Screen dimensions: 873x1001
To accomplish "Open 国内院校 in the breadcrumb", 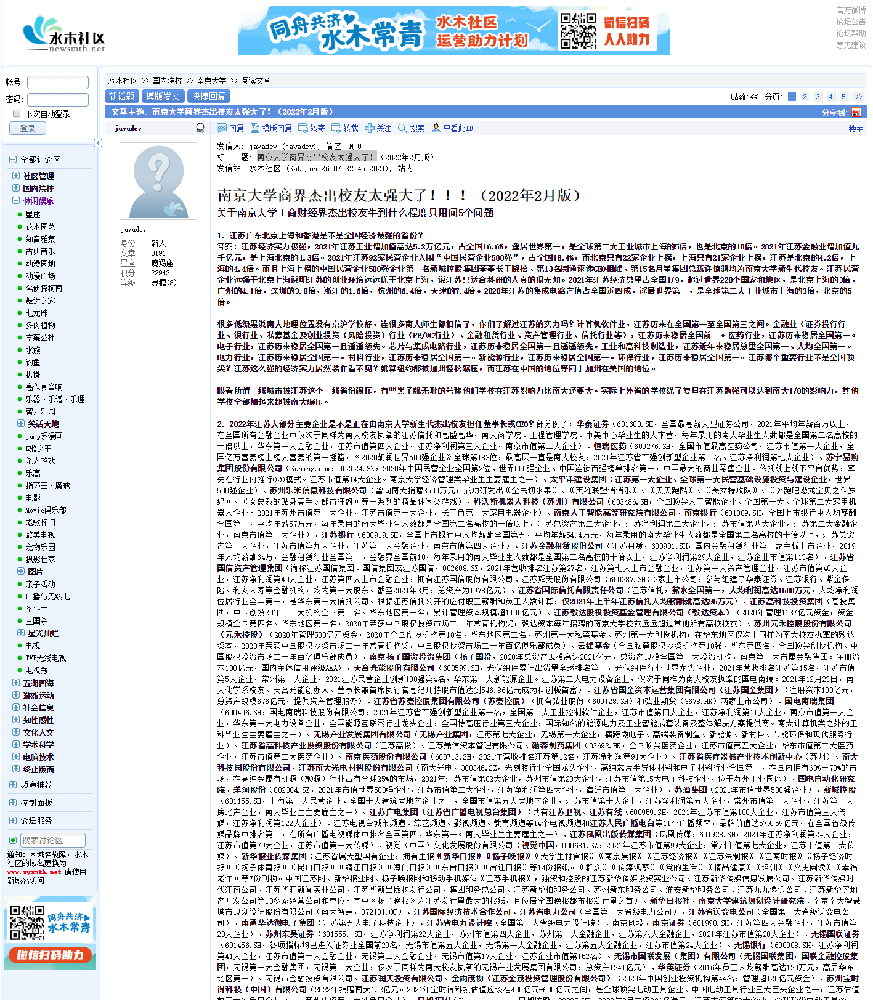I will (x=167, y=81).
